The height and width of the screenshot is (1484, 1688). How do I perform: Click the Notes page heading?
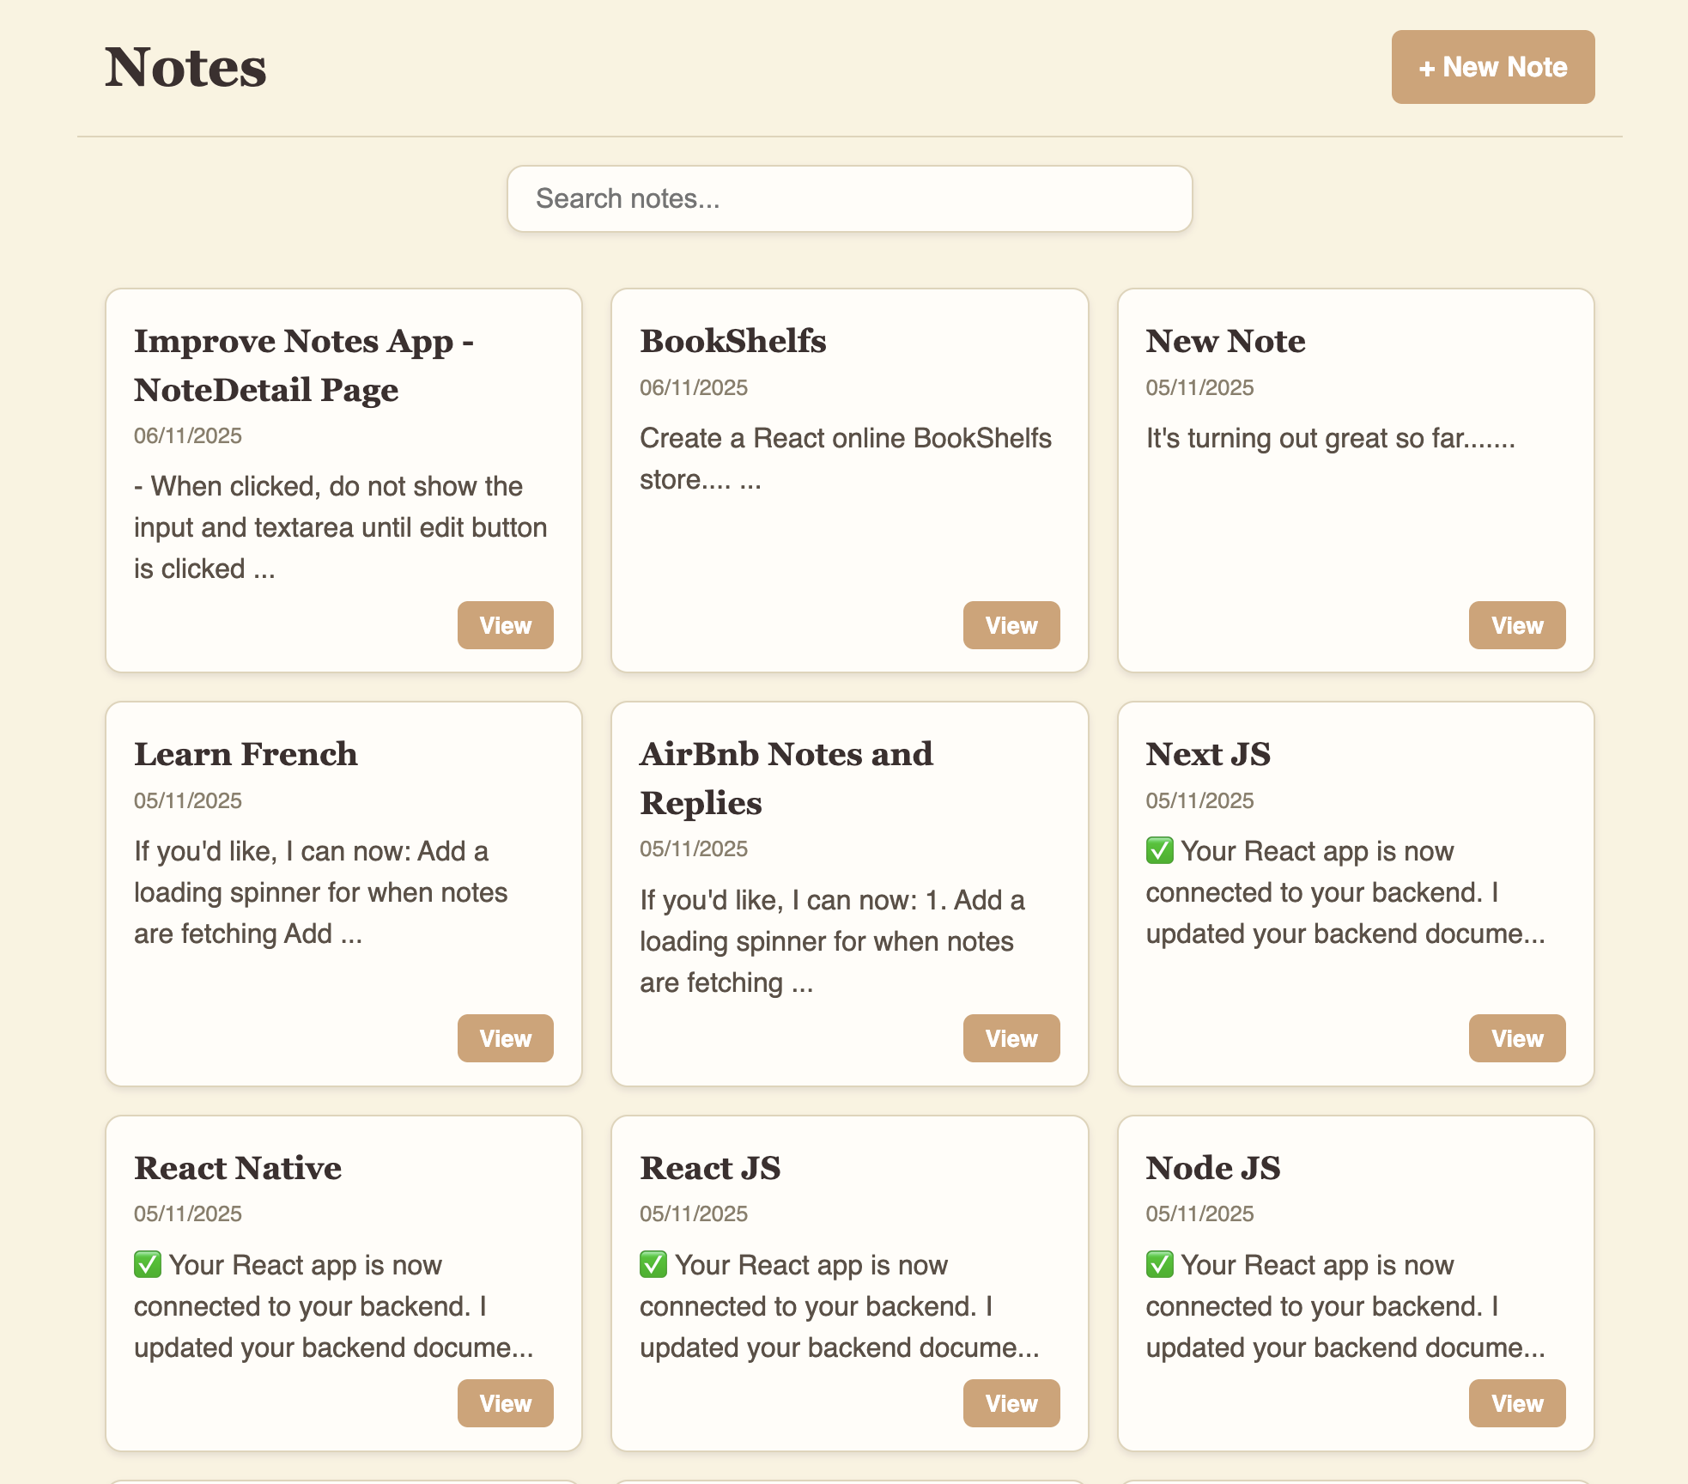(x=184, y=66)
